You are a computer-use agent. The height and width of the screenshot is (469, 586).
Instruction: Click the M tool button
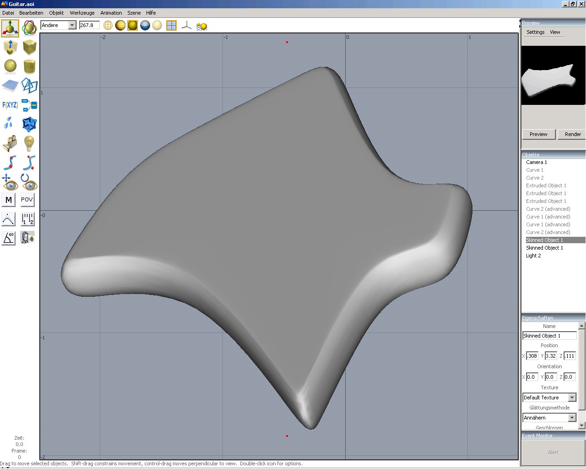[9, 200]
